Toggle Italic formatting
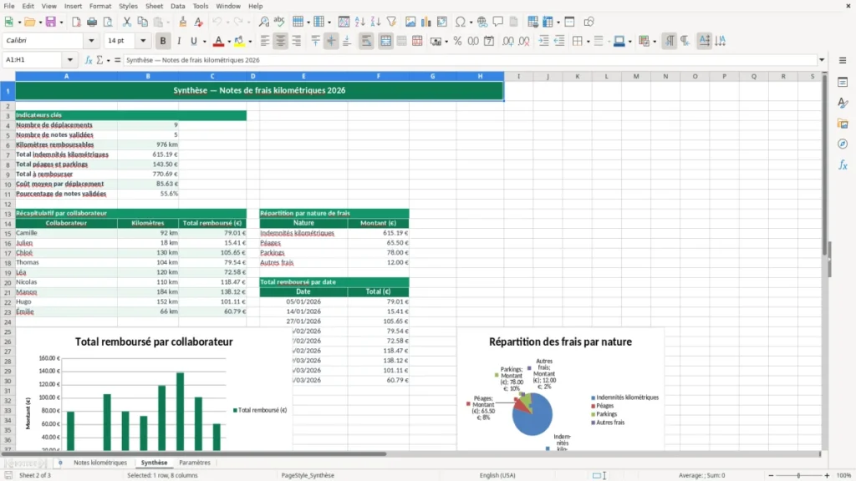856x481 pixels. [179, 41]
